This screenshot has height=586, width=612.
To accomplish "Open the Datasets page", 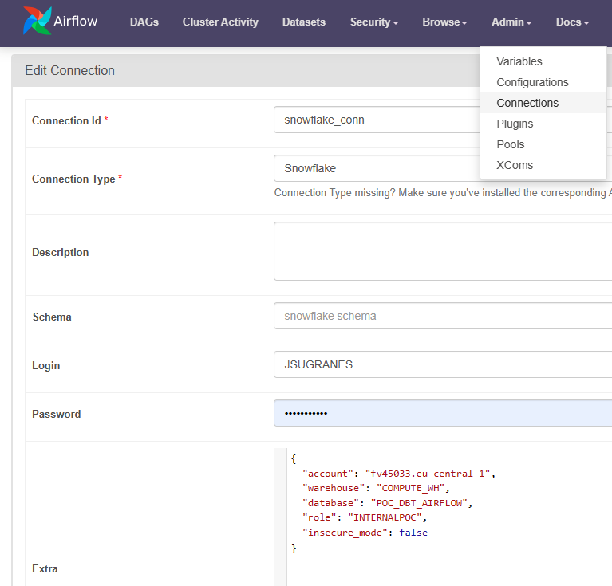I will [x=304, y=22].
